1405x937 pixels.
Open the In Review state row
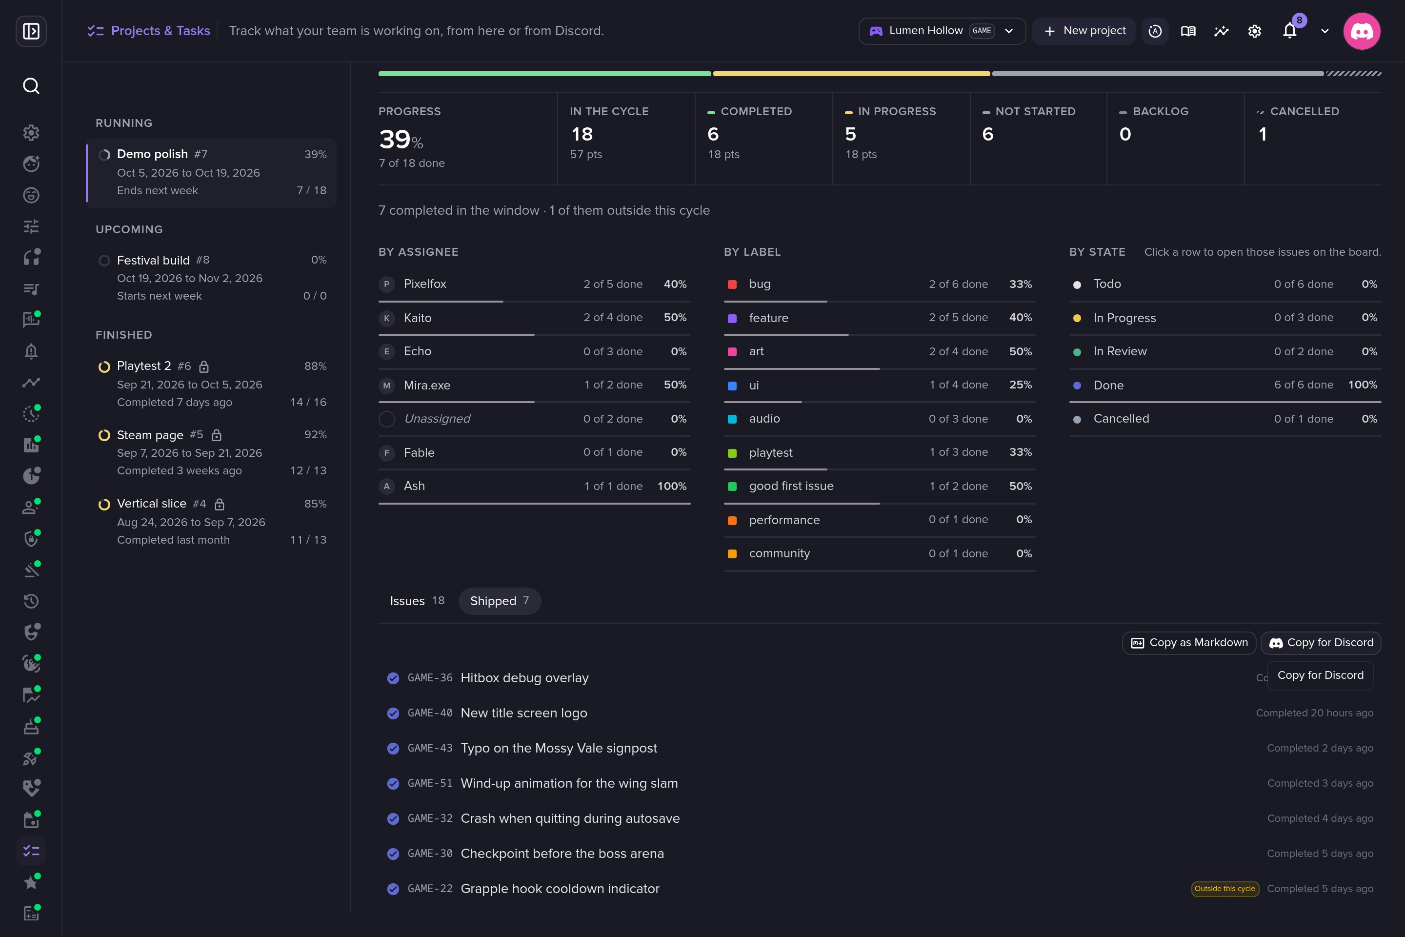1224,352
